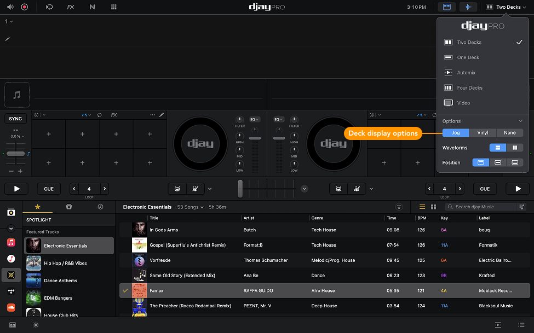Open the Two Decks layout dropdown menu
The width and height of the screenshot is (534, 333).
[505, 7]
